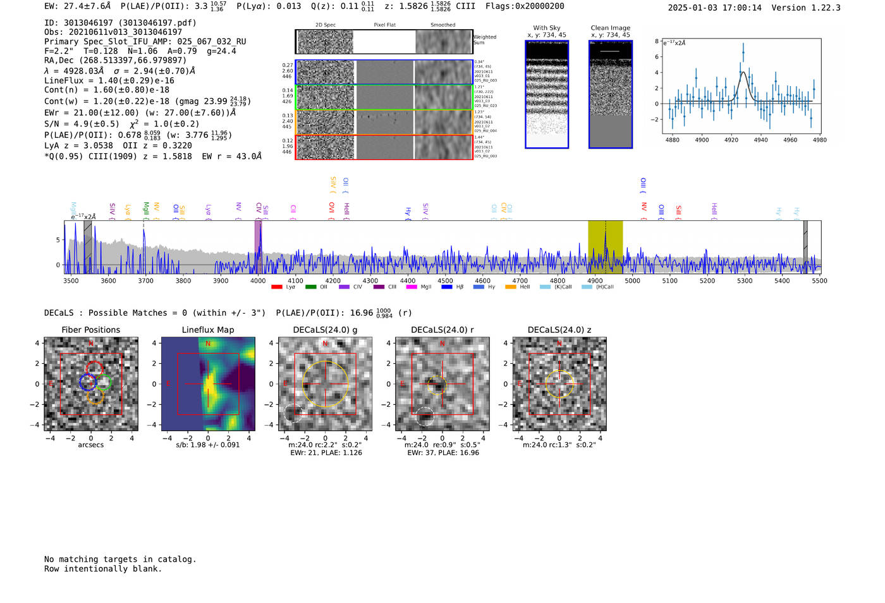The width and height of the screenshot is (885, 603).
Task: Click the RA,Dec coordinates line
Action: (116, 61)
